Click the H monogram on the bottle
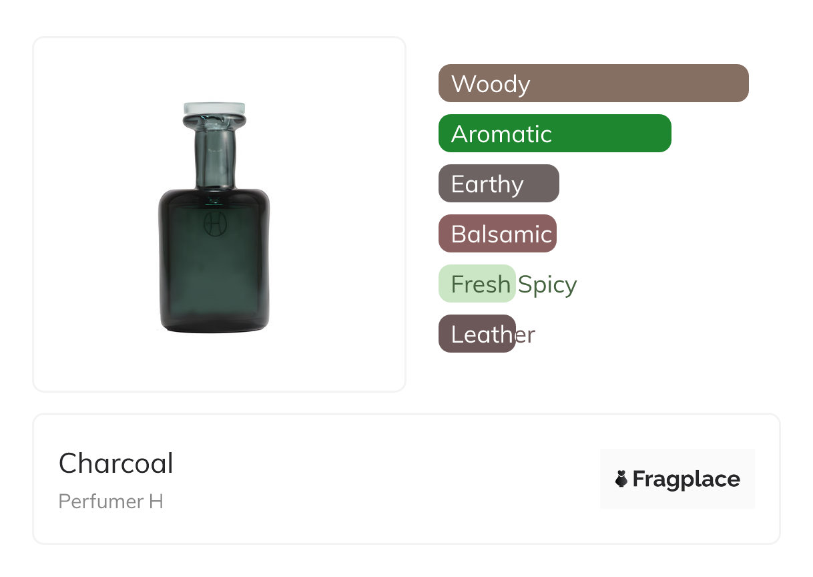Viewport: 813px width, 577px height. (x=215, y=224)
